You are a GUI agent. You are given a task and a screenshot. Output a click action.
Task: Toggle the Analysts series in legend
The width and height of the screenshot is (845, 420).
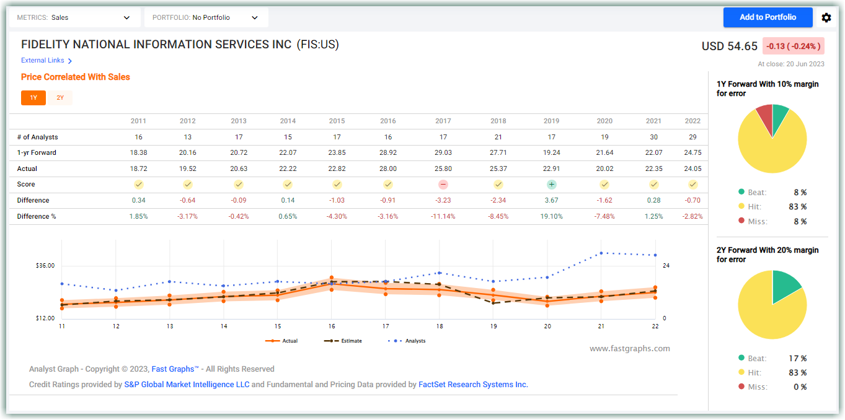(407, 341)
